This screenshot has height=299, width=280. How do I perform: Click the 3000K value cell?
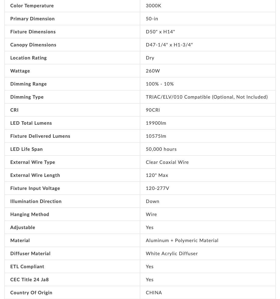[x=154, y=6]
